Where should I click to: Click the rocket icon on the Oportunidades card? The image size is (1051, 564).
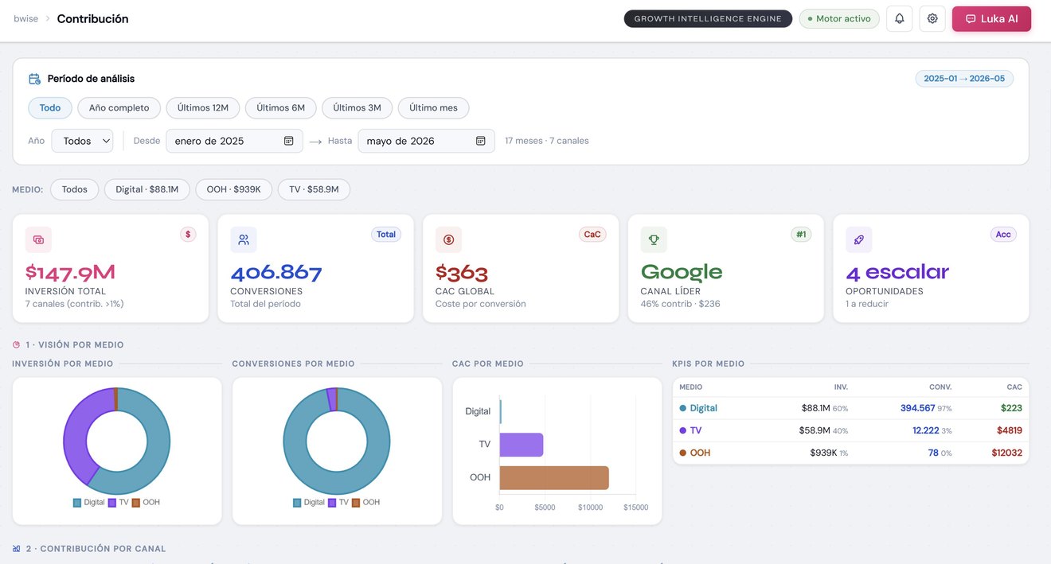pos(859,239)
